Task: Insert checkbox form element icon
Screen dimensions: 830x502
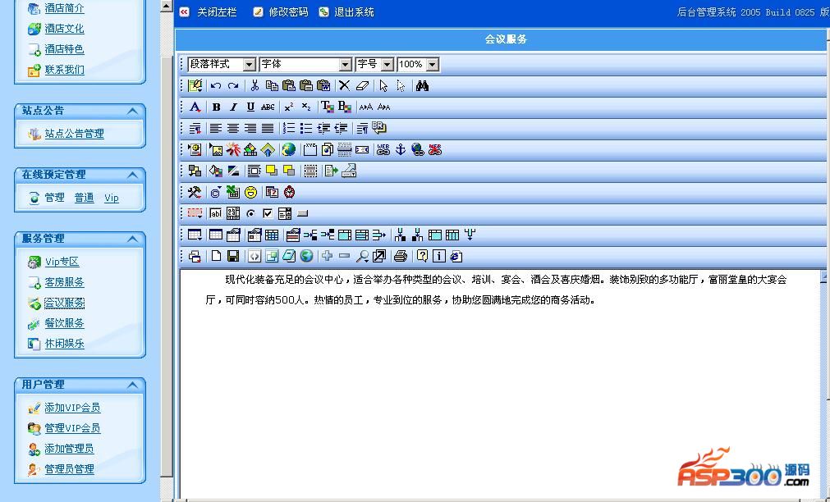Action: point(268,214)
